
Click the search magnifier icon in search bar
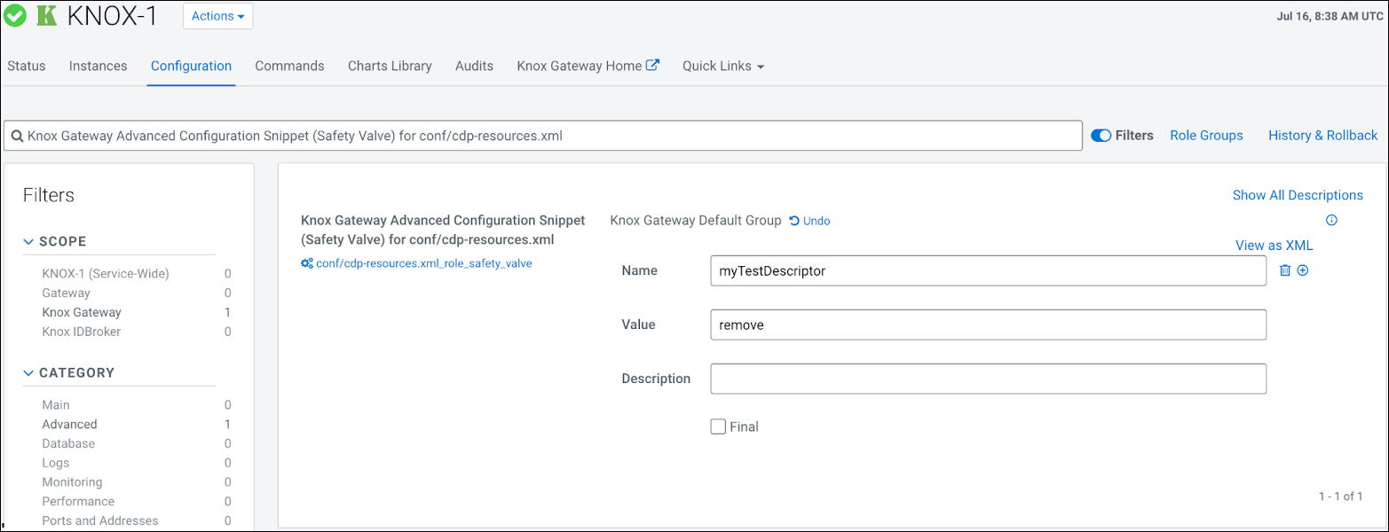click(x=17, y=137)
